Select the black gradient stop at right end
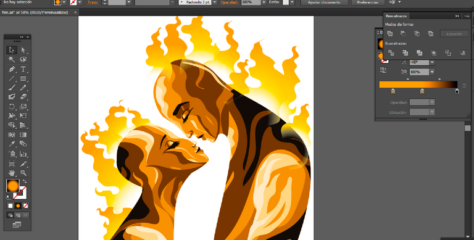 click(457, 91)
